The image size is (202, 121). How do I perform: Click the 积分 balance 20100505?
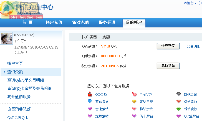(x=110, y=66)
